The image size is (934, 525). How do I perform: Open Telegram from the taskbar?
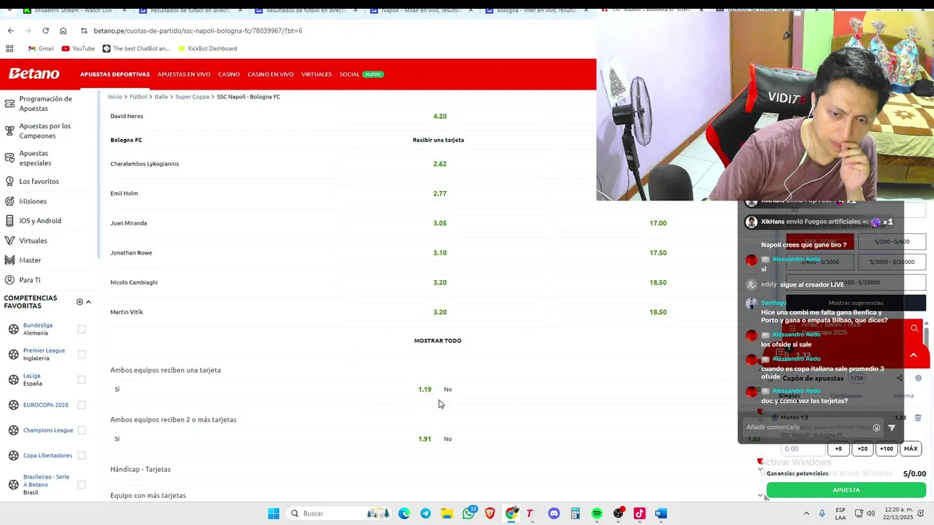[425, 513]
